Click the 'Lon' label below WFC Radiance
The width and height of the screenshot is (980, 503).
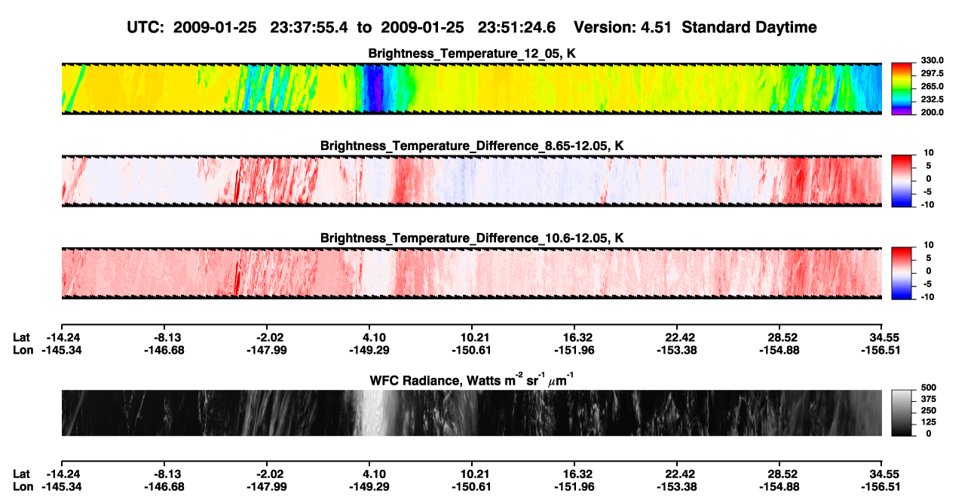pos(23,486)
